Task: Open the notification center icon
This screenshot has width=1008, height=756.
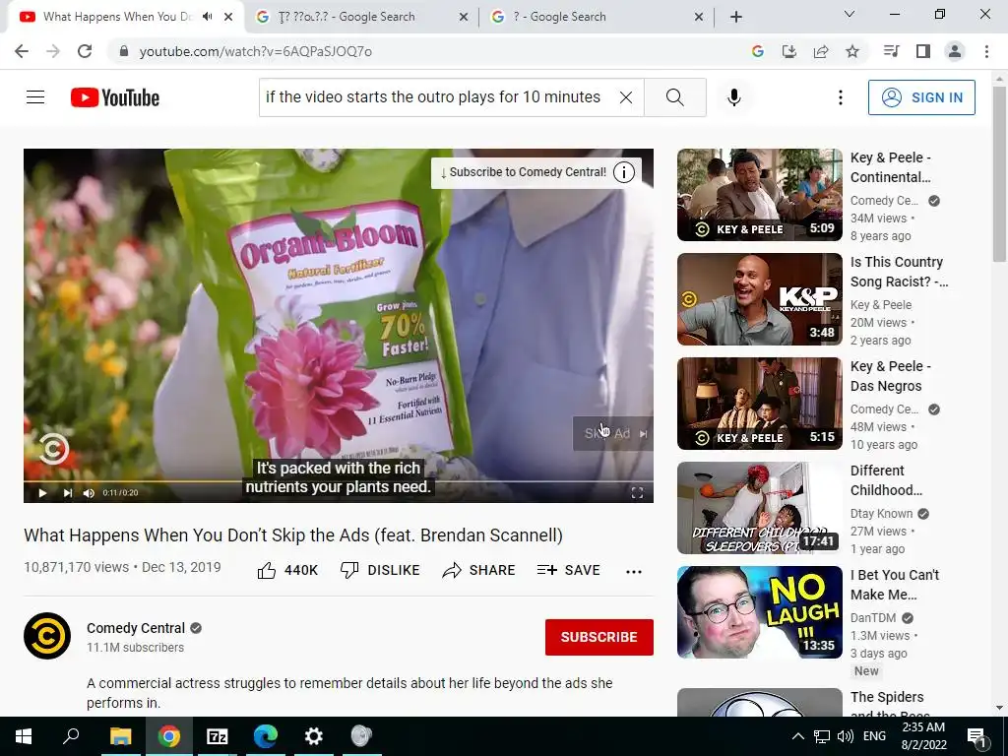Action: click(x=977, y=736)
